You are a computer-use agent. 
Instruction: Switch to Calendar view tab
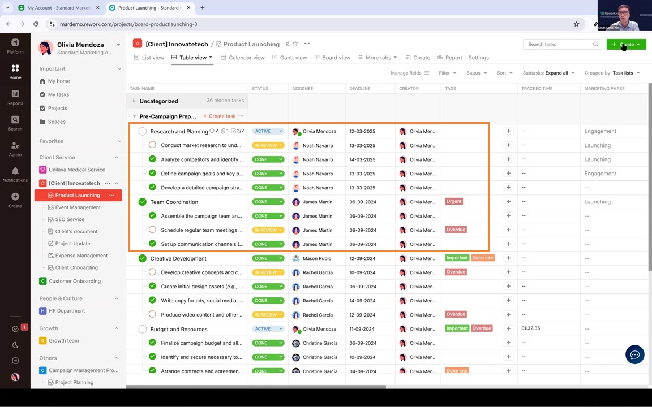242,57
